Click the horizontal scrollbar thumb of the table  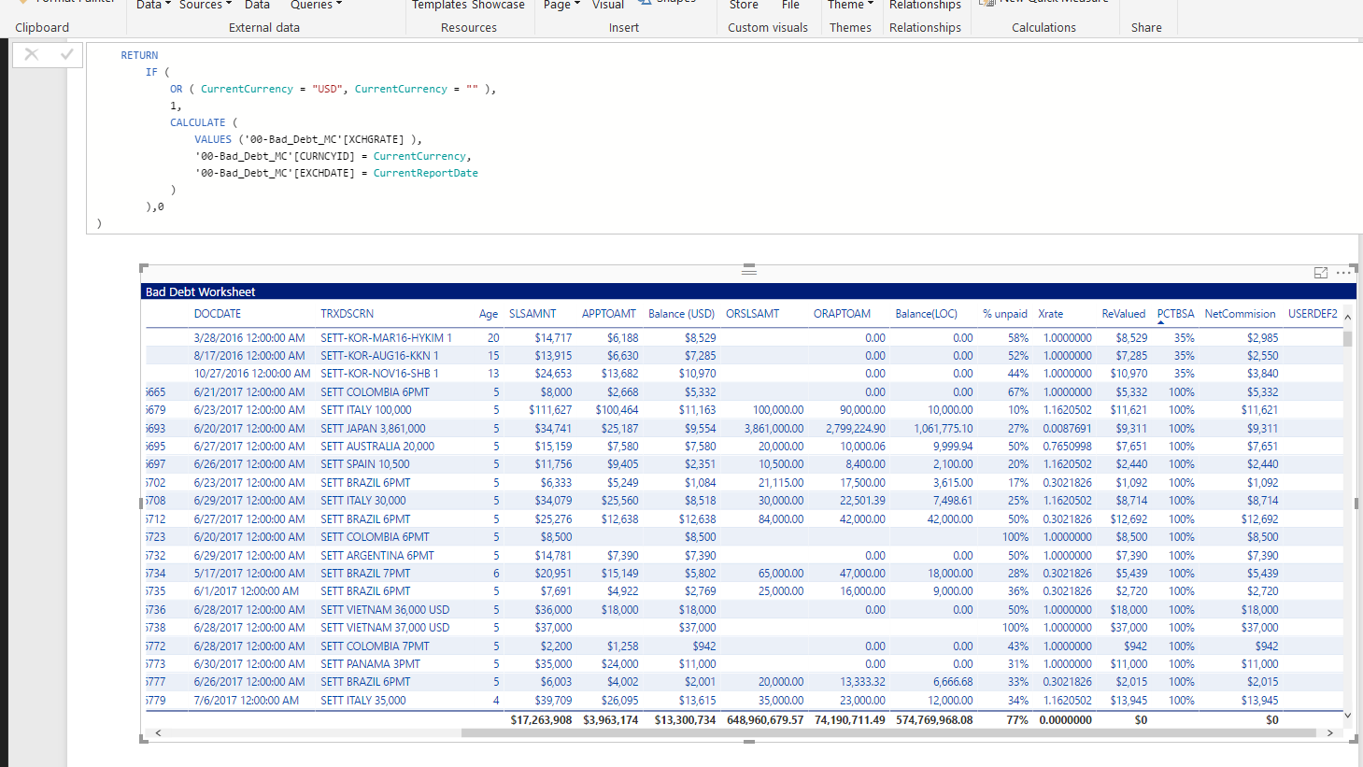(888, 733)
